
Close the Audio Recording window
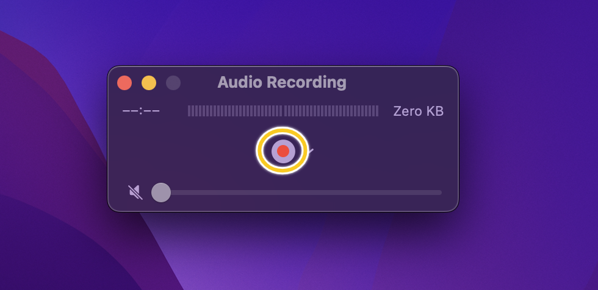124,83
